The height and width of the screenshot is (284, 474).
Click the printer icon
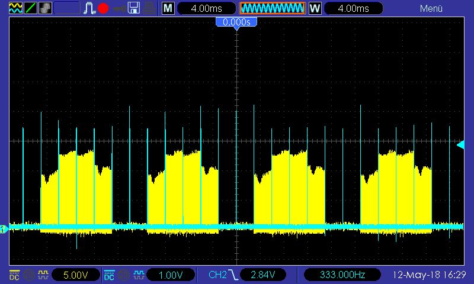[x=149, y=8]
